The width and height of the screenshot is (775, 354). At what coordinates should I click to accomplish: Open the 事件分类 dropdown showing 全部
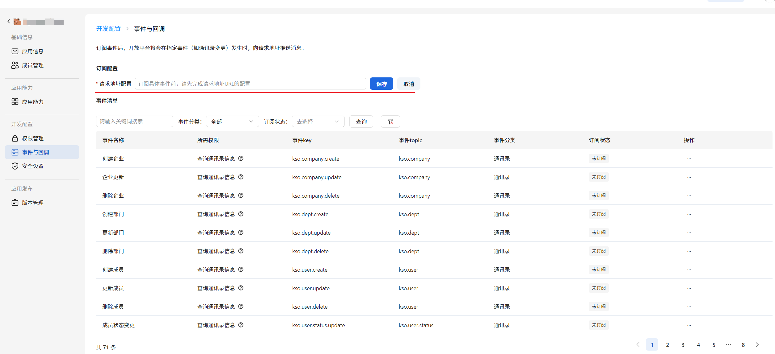[232, 121]
